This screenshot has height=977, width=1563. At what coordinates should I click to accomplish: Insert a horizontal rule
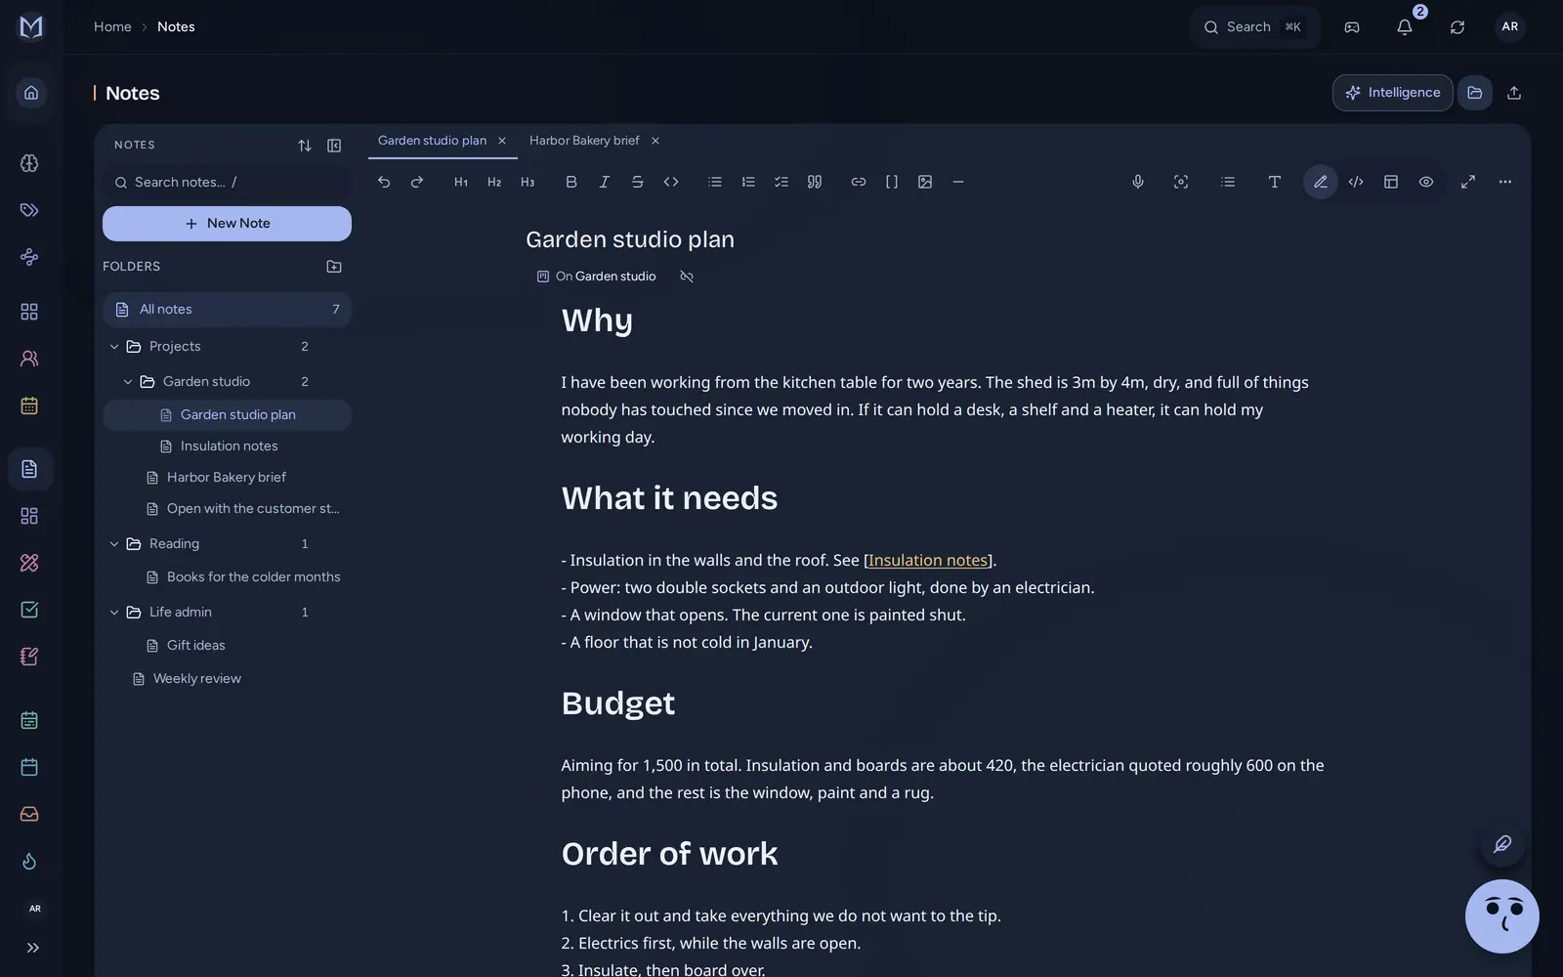tap(958, 182)
